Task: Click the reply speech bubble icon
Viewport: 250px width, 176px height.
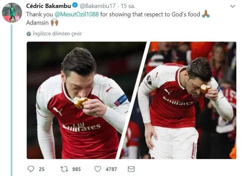Action: click(30, 169)
